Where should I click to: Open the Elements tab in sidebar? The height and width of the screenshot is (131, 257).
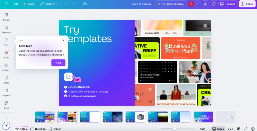[x=6, y=30]
